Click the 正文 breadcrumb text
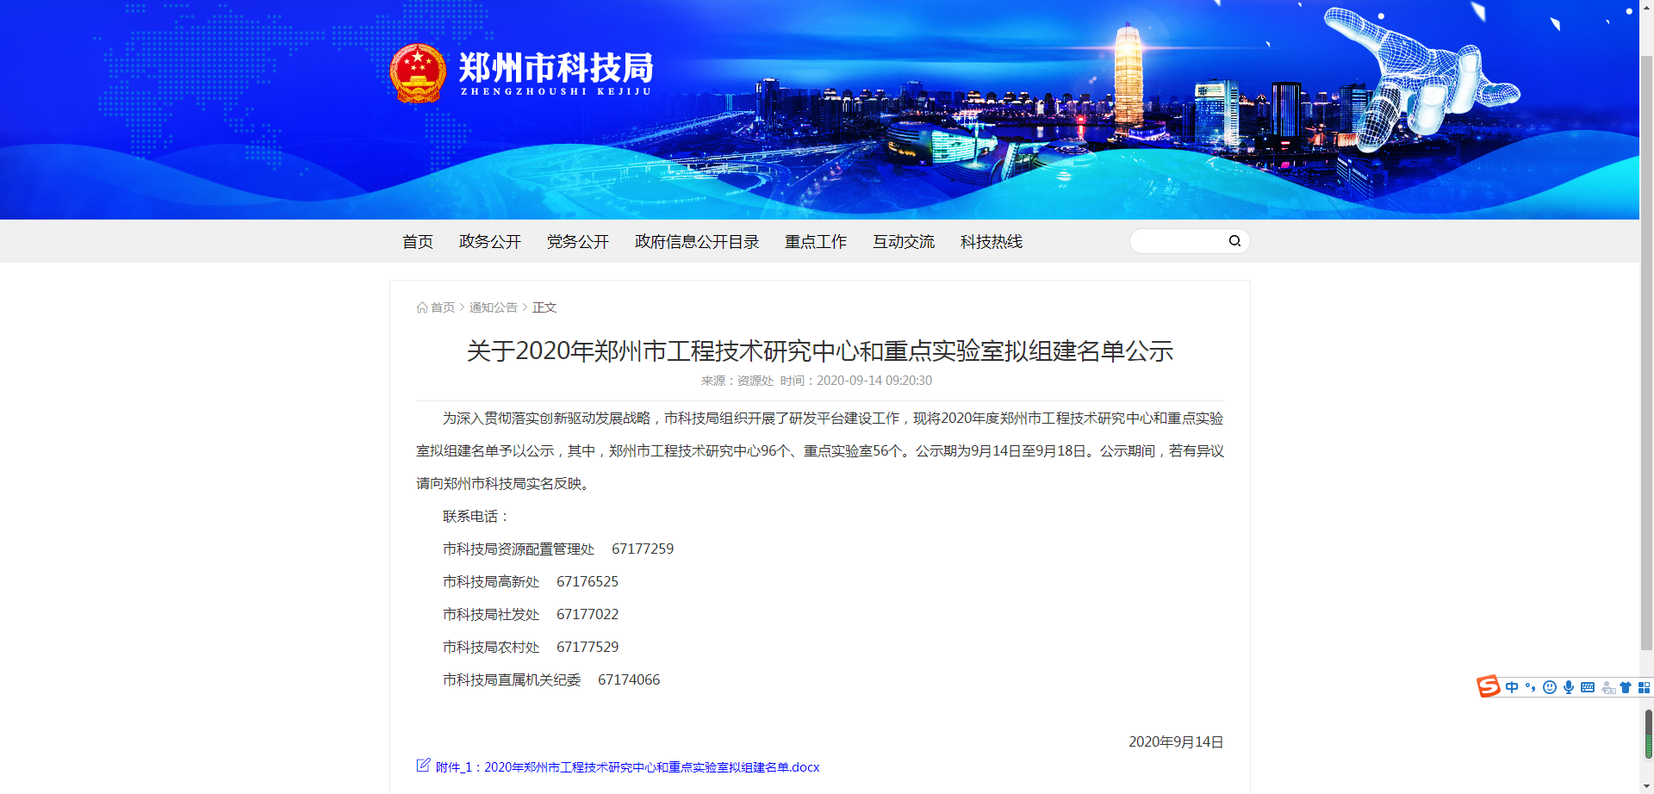Viewport: 1654px width, 794px height. [x=544, y=307]
